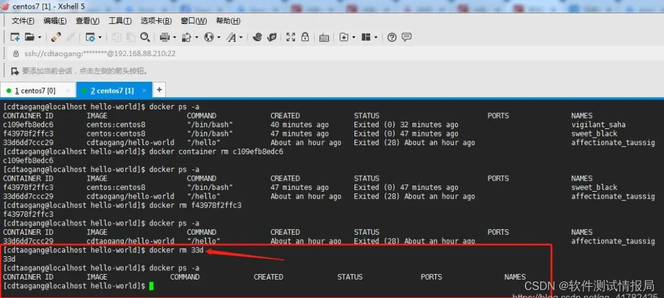The image size is (664, 298).
Task: Launch the Xagent swirl icon
Action: click(x=257, y=37)
